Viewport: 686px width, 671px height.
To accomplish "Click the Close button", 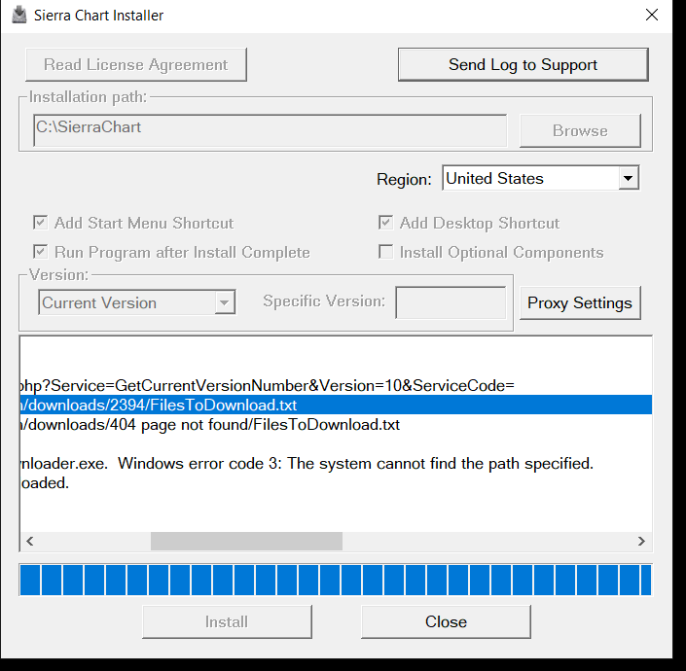I will click(446, 621).
